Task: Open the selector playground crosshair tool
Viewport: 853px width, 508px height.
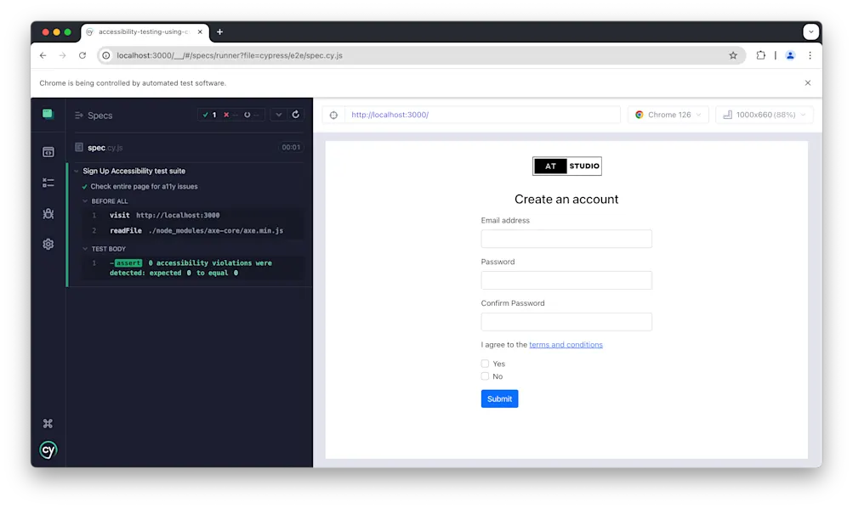Action: pyautogui.click(x=333, y=114)
